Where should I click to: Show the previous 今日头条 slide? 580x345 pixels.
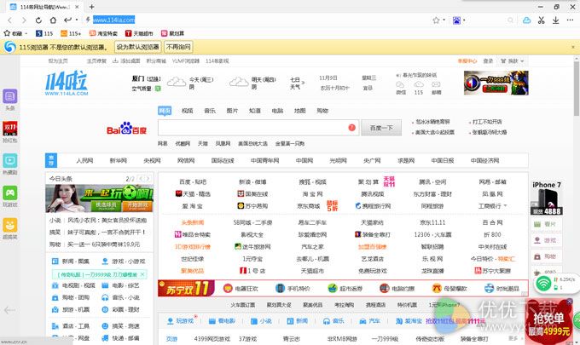click(x=141, y=179)
